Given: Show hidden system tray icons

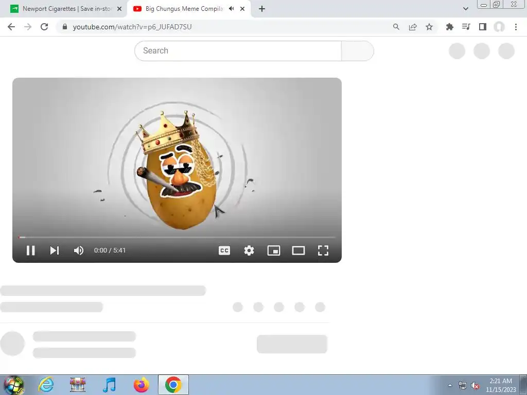Looking at the screenshot, I should pos(450,385).
